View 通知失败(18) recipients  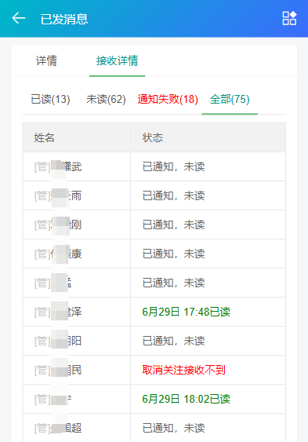click(x=168, y=99)
